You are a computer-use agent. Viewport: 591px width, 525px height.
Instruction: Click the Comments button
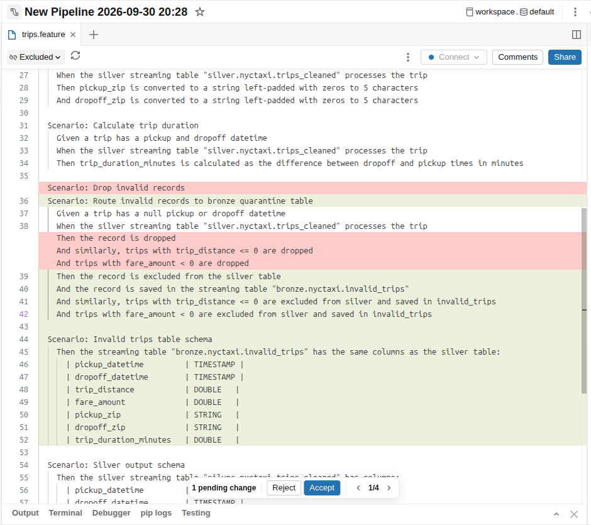point(517,57)
